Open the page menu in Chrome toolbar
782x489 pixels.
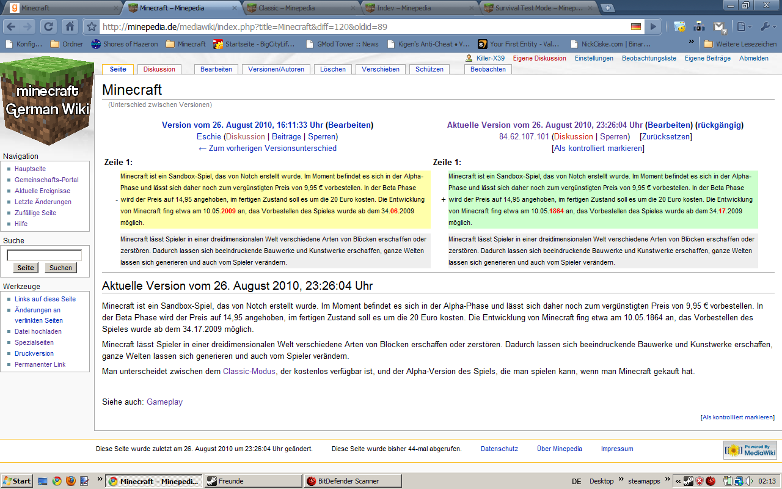[743, 27]
